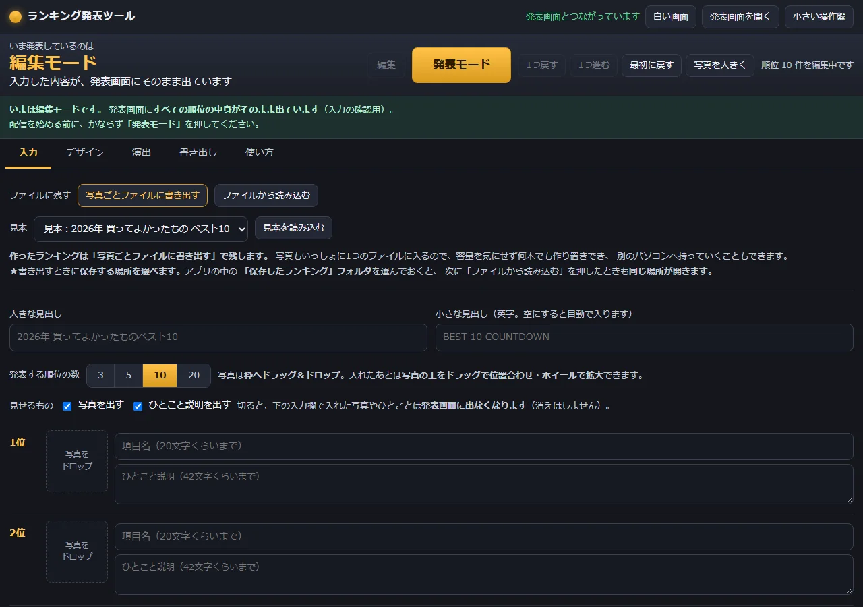Open the 見本 sample dropdown
The width and height of the screenshot is (863, 607).
coord(141,229)
